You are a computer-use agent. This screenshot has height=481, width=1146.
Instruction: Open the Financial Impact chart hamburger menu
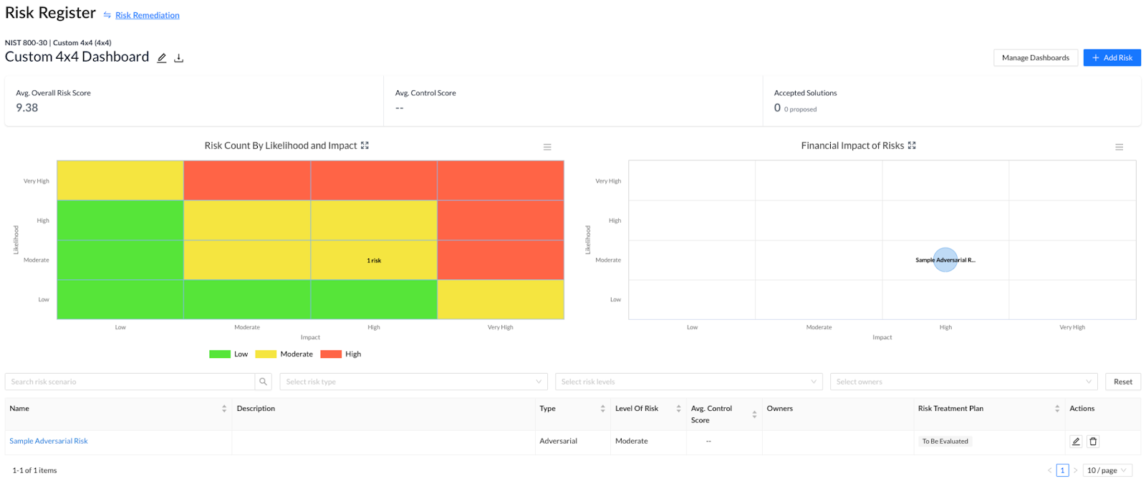click(1119, 147)
